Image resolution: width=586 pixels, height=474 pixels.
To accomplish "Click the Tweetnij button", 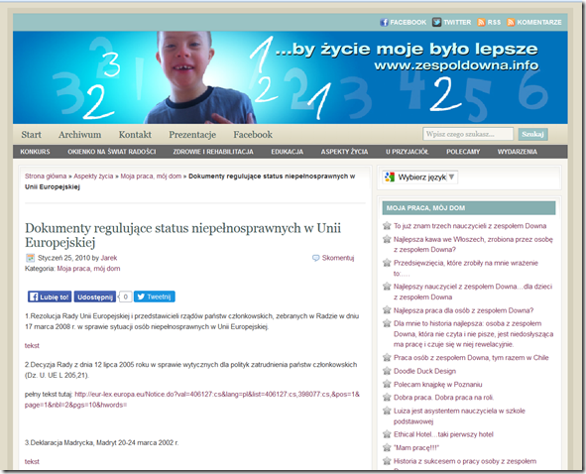I will (x=155, y=296).
